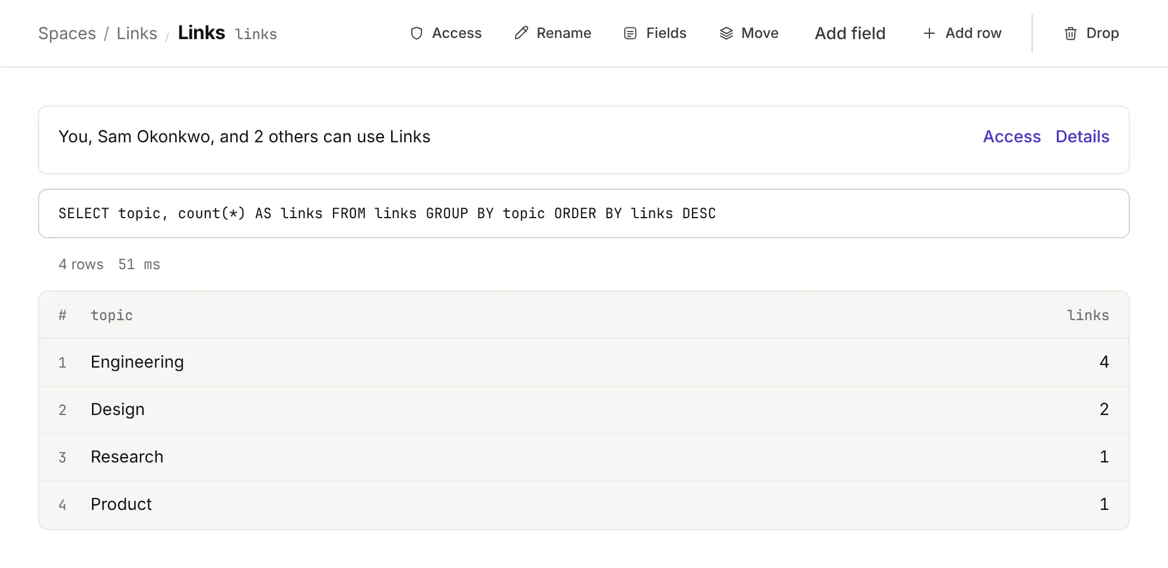Click the Add row label in the toolbar

tap(973, 33)
